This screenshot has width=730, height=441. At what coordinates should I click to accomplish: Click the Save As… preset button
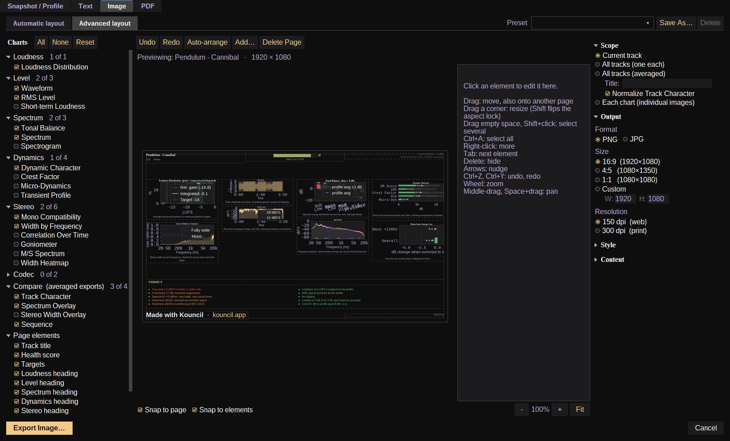click(676, 23)
